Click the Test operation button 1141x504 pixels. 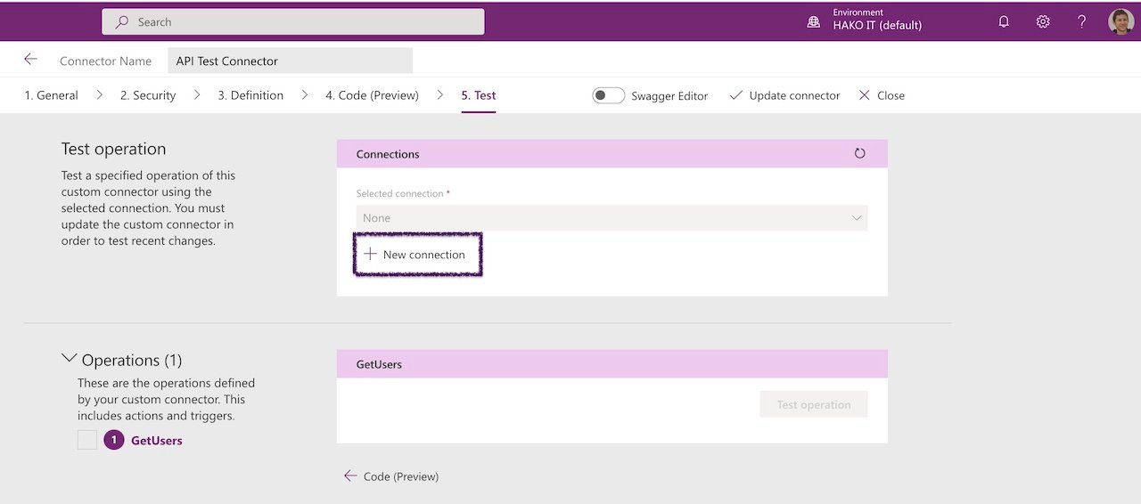point(814,404)
